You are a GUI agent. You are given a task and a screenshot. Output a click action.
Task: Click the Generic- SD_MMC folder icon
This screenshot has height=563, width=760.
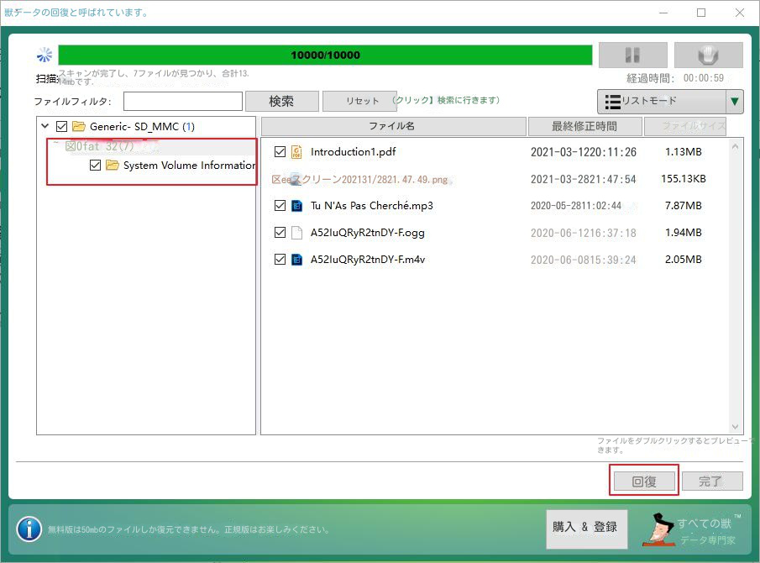click(x=79, y=127)
